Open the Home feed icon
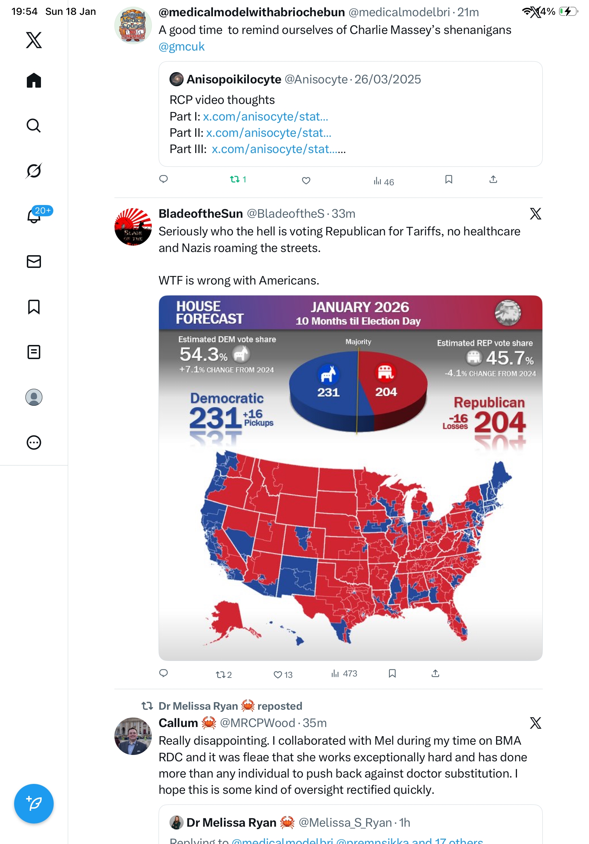The height and width of the screenshot is (844, 589). pyautogui.click(x=34, y=80)
